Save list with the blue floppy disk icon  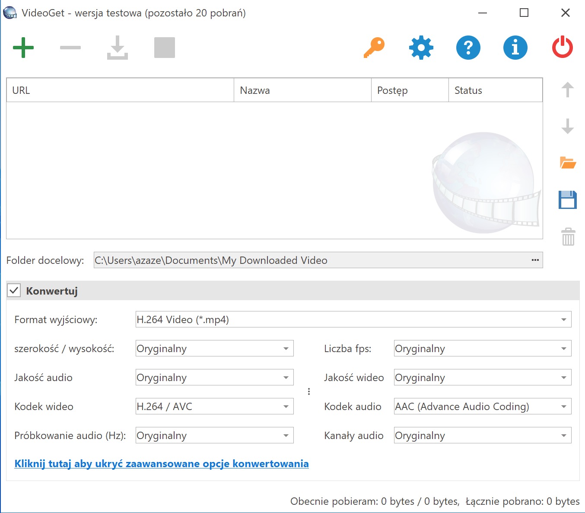coord(568,200)
